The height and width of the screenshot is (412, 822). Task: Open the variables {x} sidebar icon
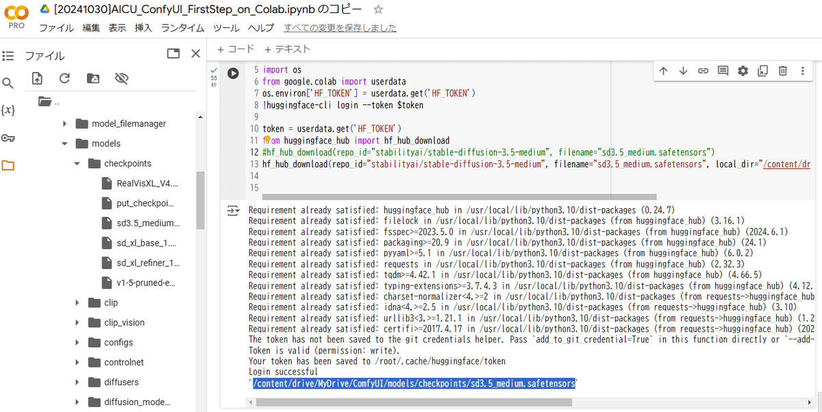coord(8,110)
